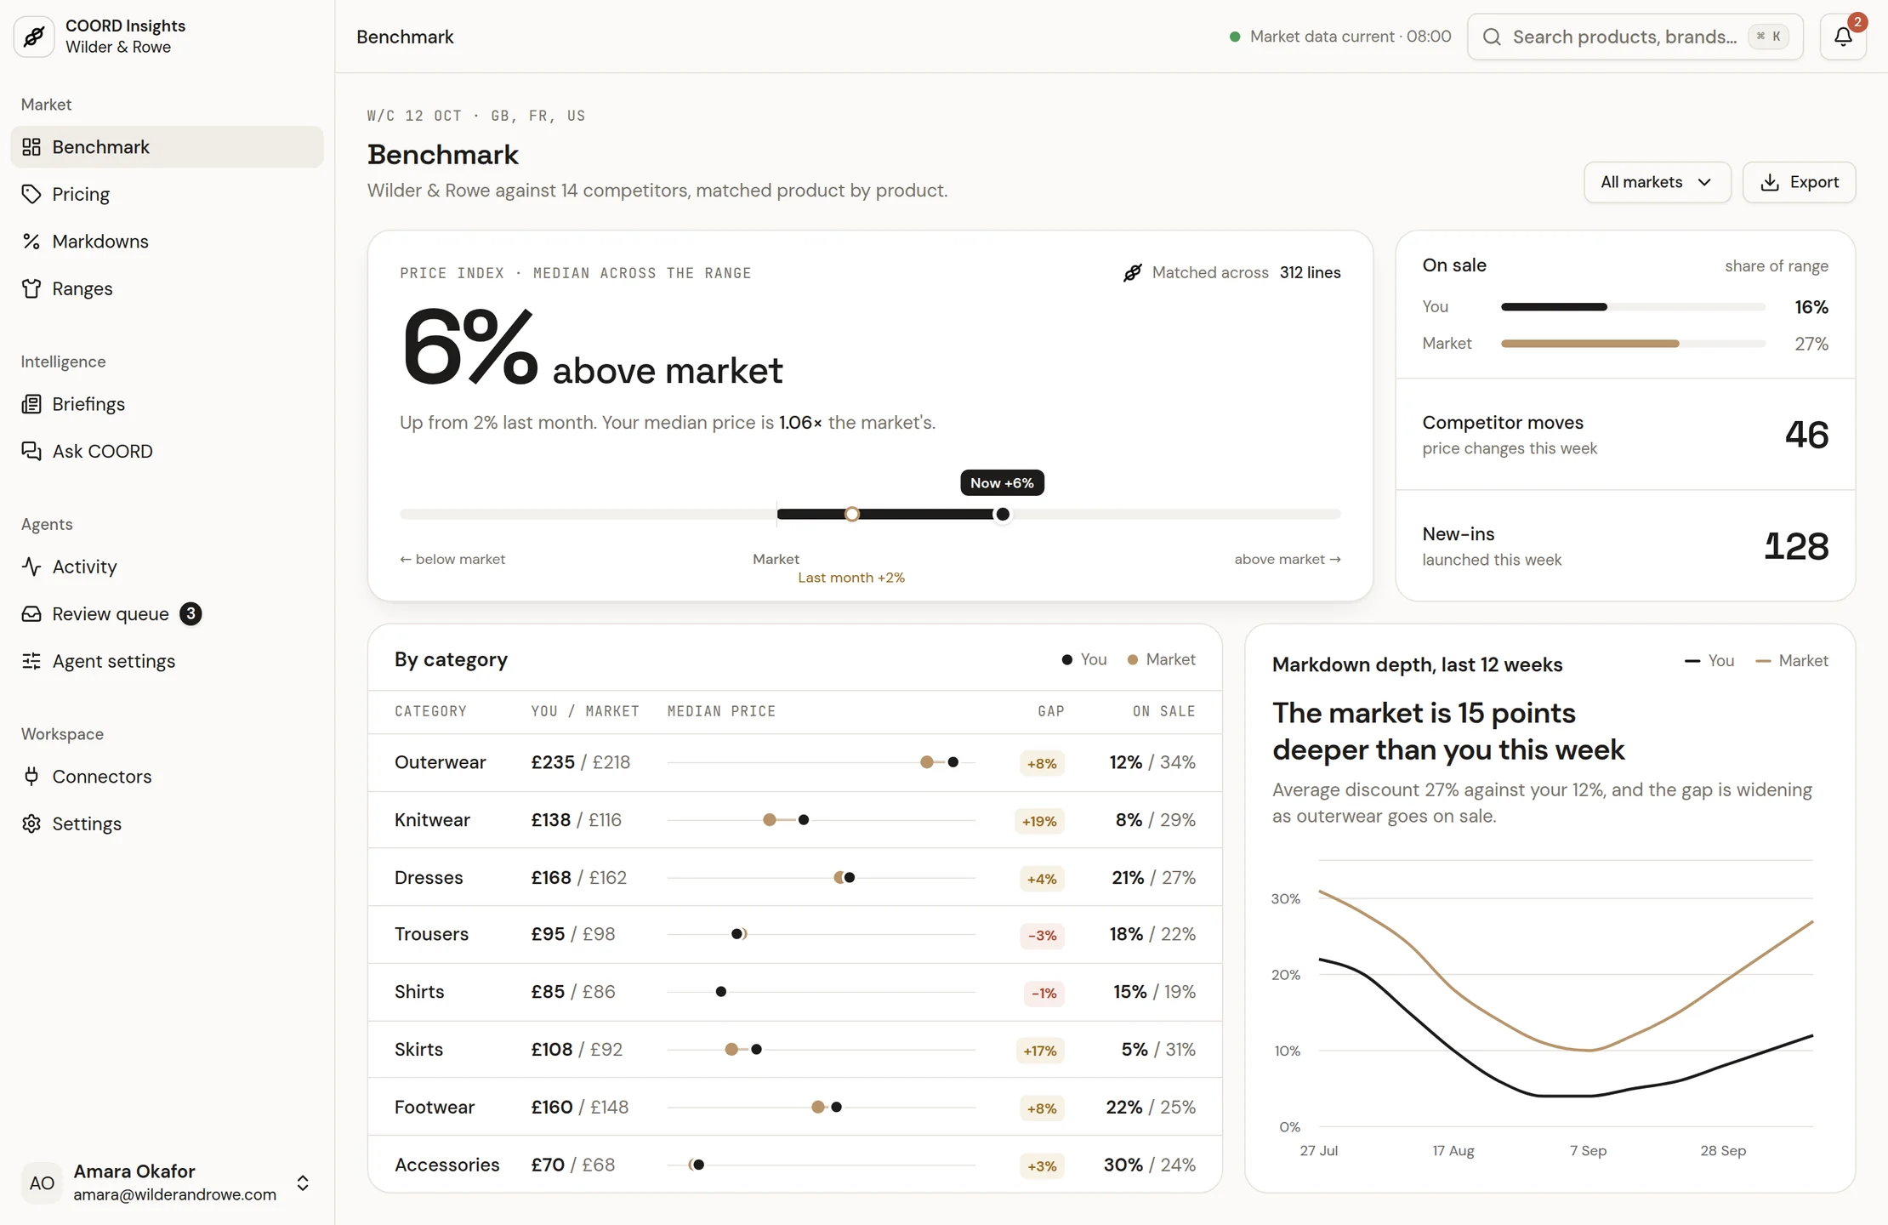Click the Now +6% price index handle

pos(1003,514)
